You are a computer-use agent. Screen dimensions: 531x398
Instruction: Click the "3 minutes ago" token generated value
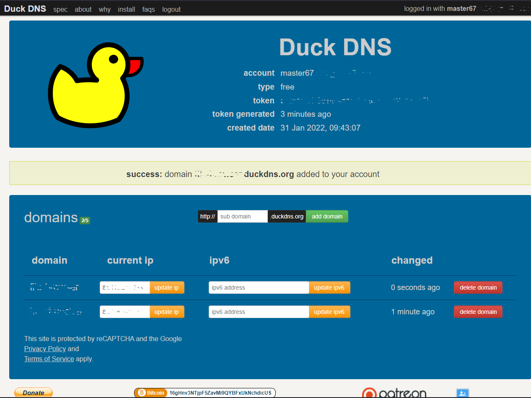(306, 114)
